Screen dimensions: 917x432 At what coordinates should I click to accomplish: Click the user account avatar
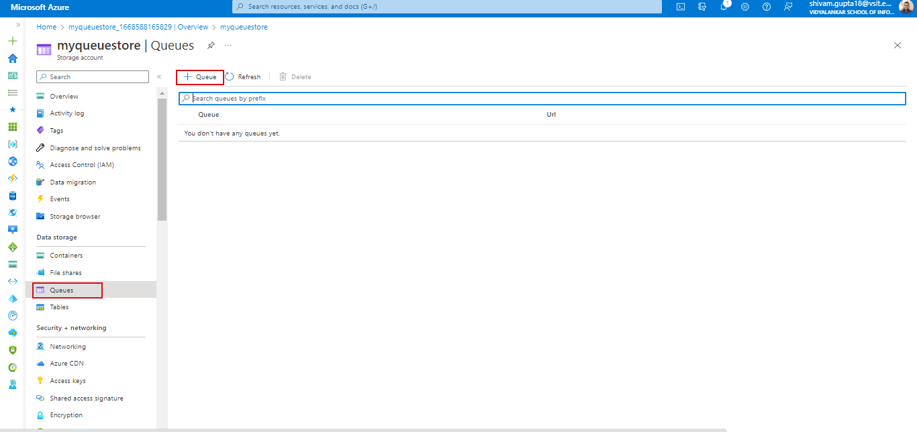(906, 7)
